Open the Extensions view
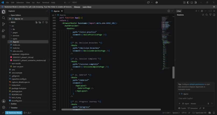This screenshot has height=115, width=217. click(3, 37)
